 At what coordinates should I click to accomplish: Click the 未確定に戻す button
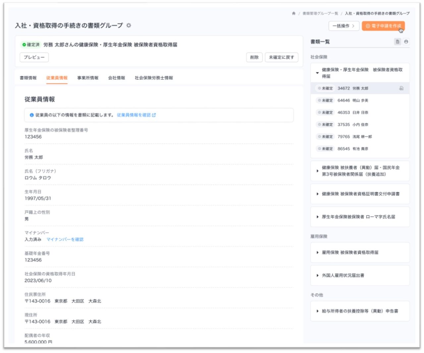tap(282, 57)
